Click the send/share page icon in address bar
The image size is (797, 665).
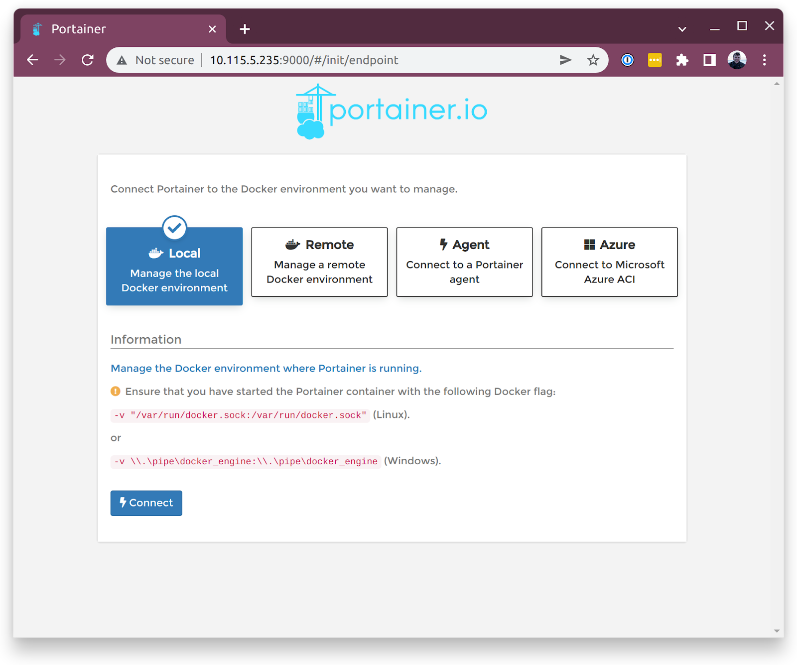(565, 60)
